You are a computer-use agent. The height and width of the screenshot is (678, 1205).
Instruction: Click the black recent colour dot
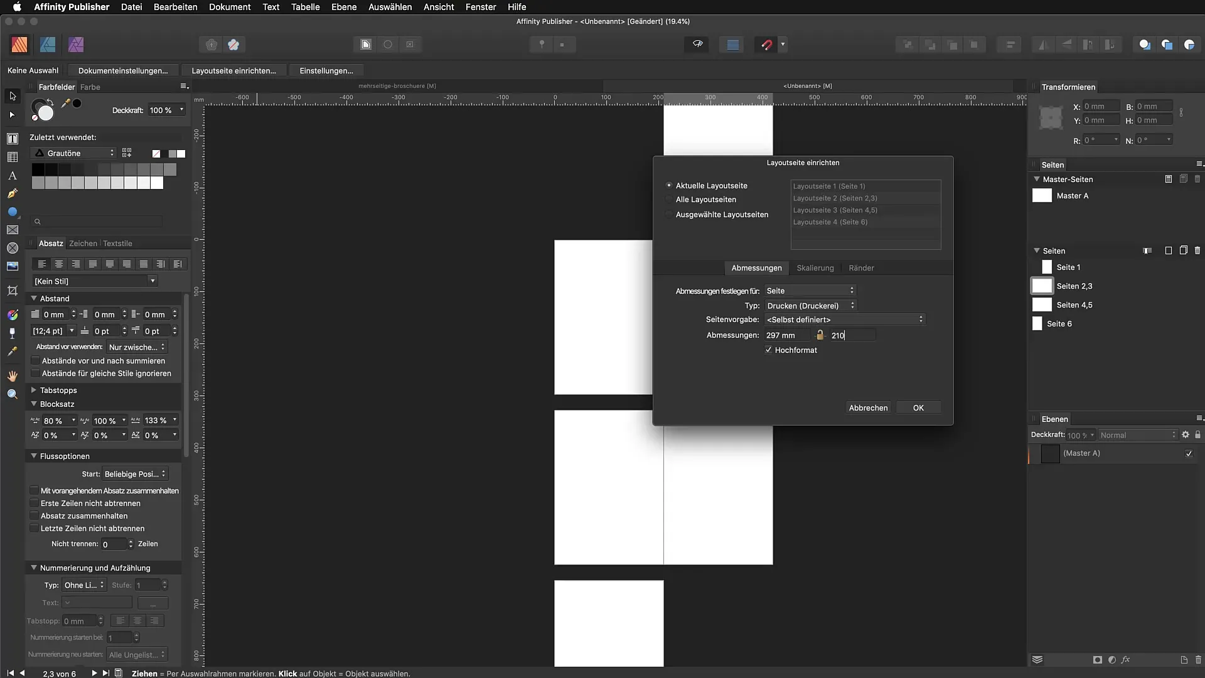point(77,104)
